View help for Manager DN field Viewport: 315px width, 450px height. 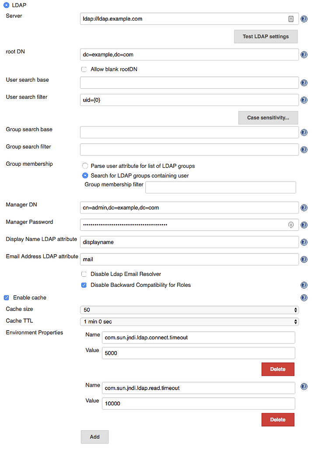304,208
